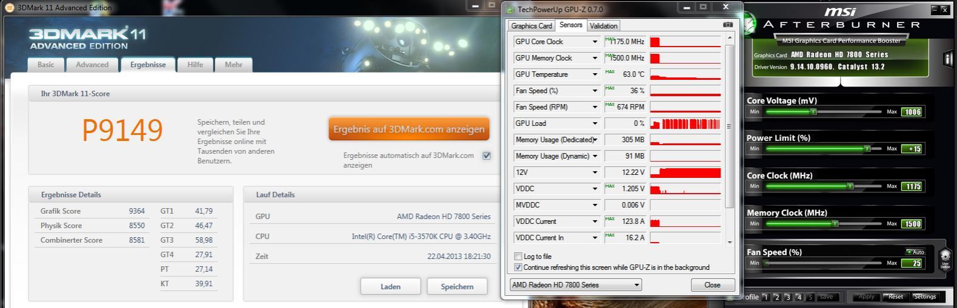Viewport: 957px width, 308px height.
Task: Click the GPU-Z sensors vertical scrollbar thumb
Action: click(x=730, y=126)
